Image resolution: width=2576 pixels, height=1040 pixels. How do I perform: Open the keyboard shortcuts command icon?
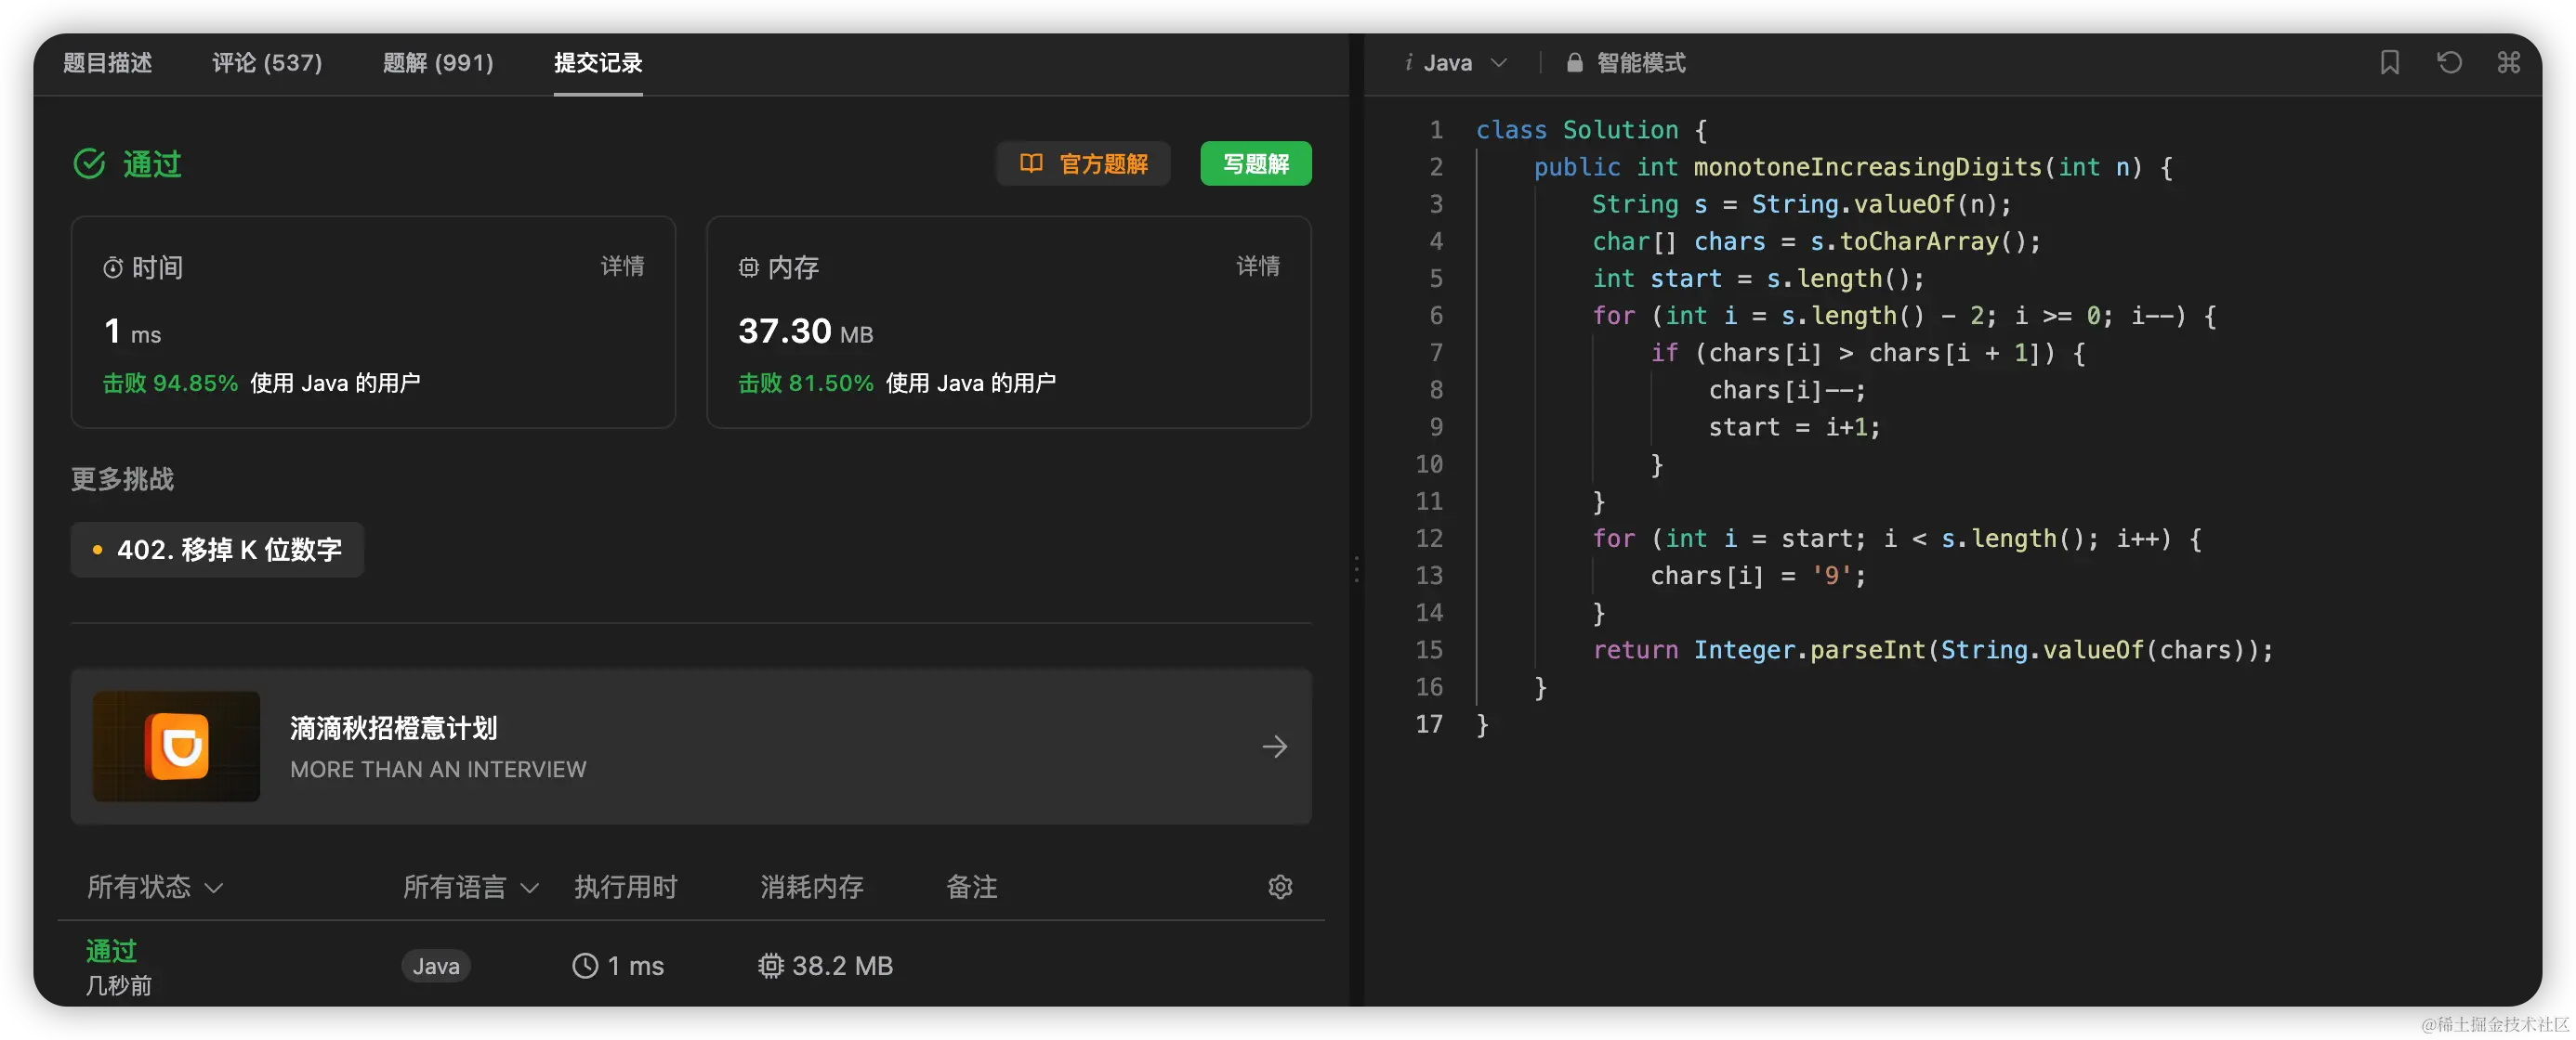point(2508,63)
